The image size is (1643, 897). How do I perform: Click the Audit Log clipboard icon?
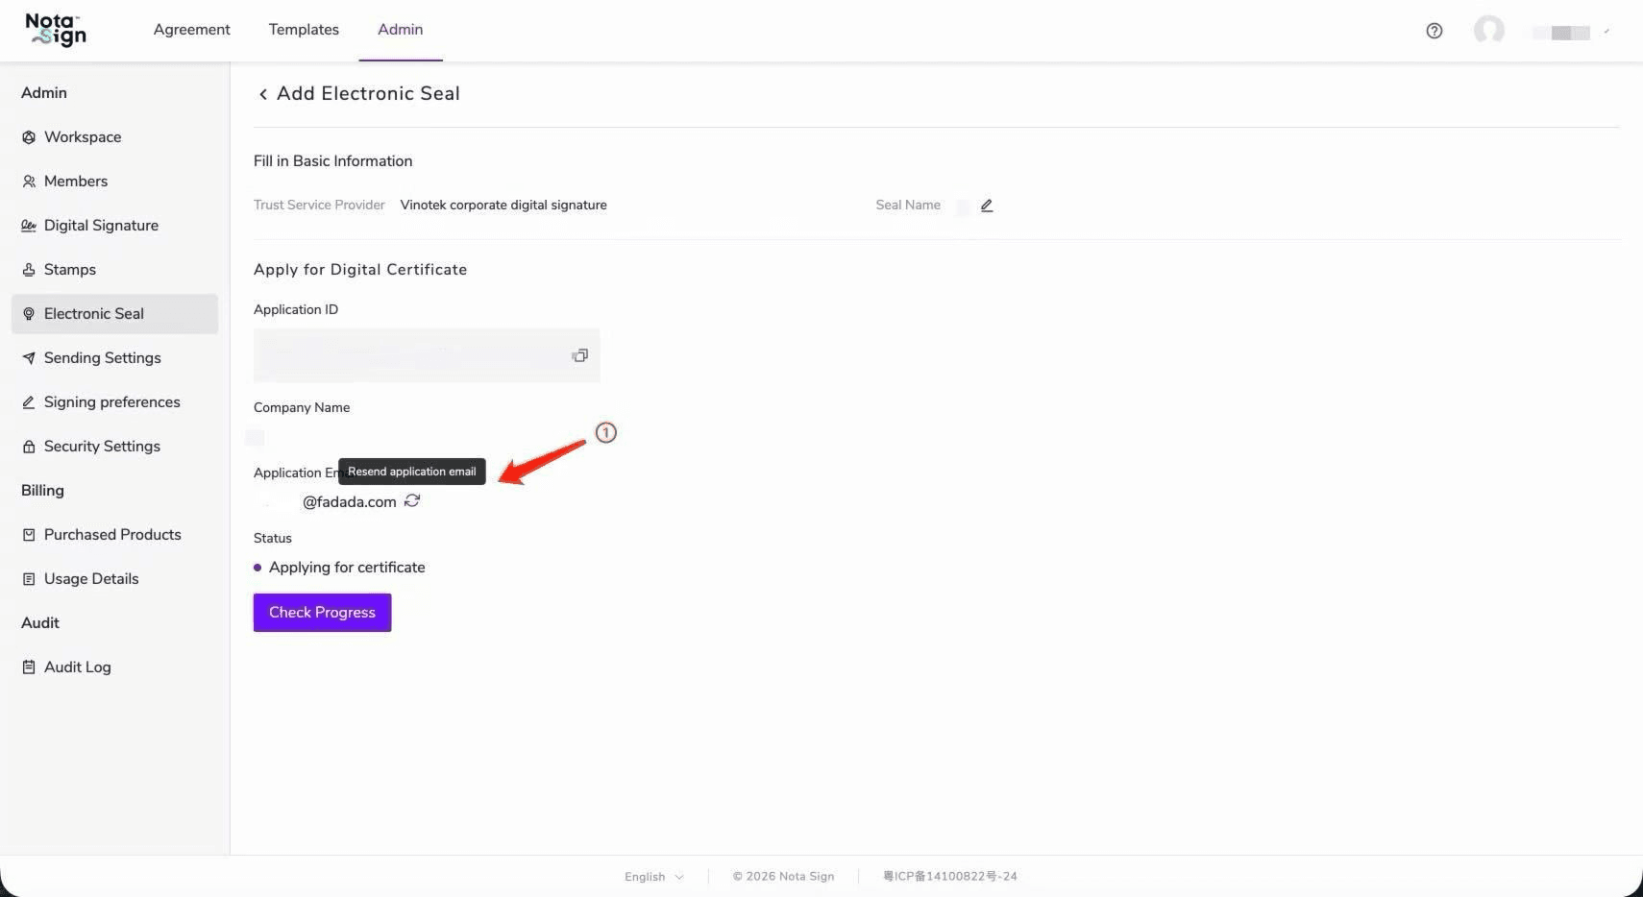coord(29,667)
